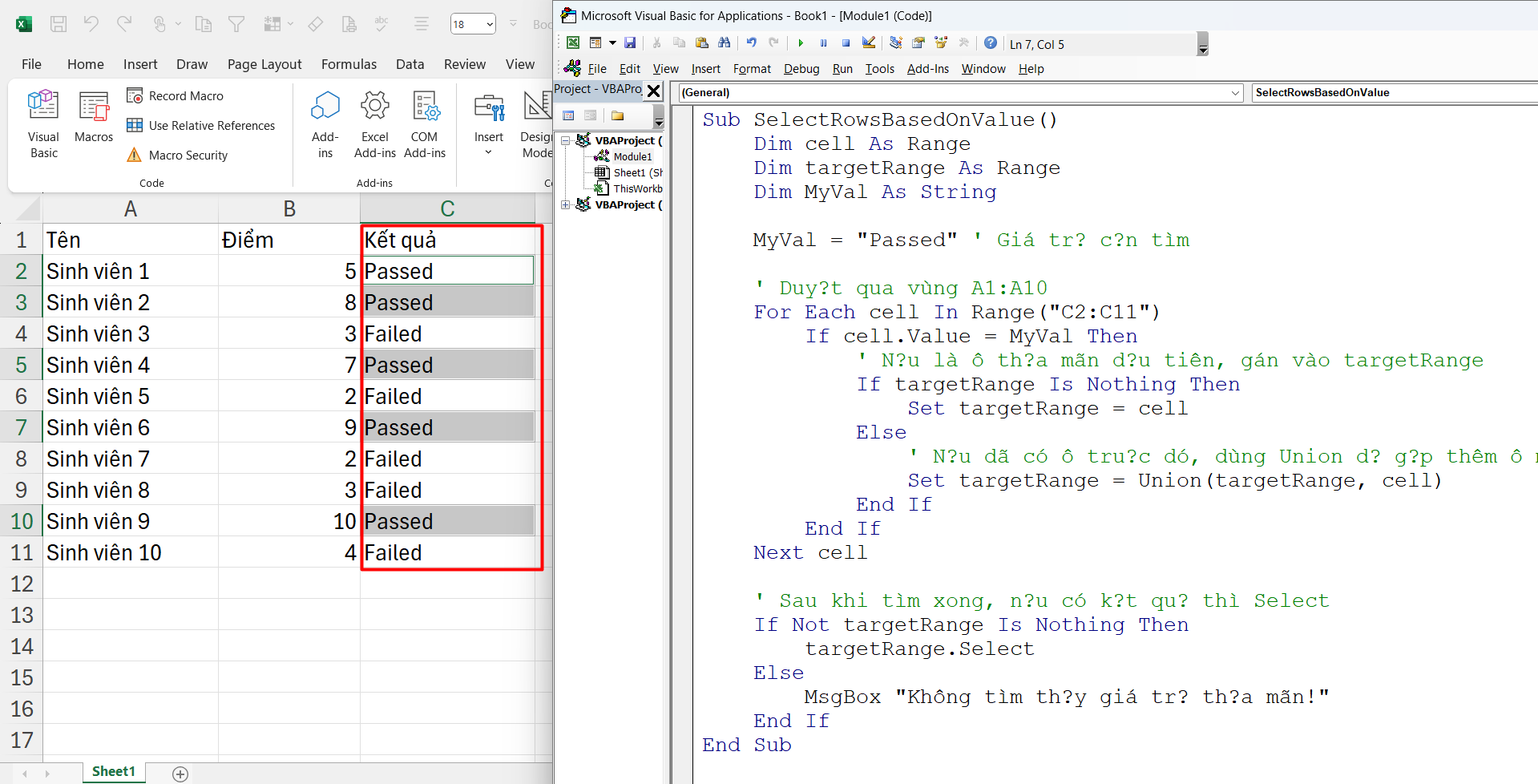1538x784 pixels.
Task: Open Find using the binoculars icon
Action: [x=725, y=42]
